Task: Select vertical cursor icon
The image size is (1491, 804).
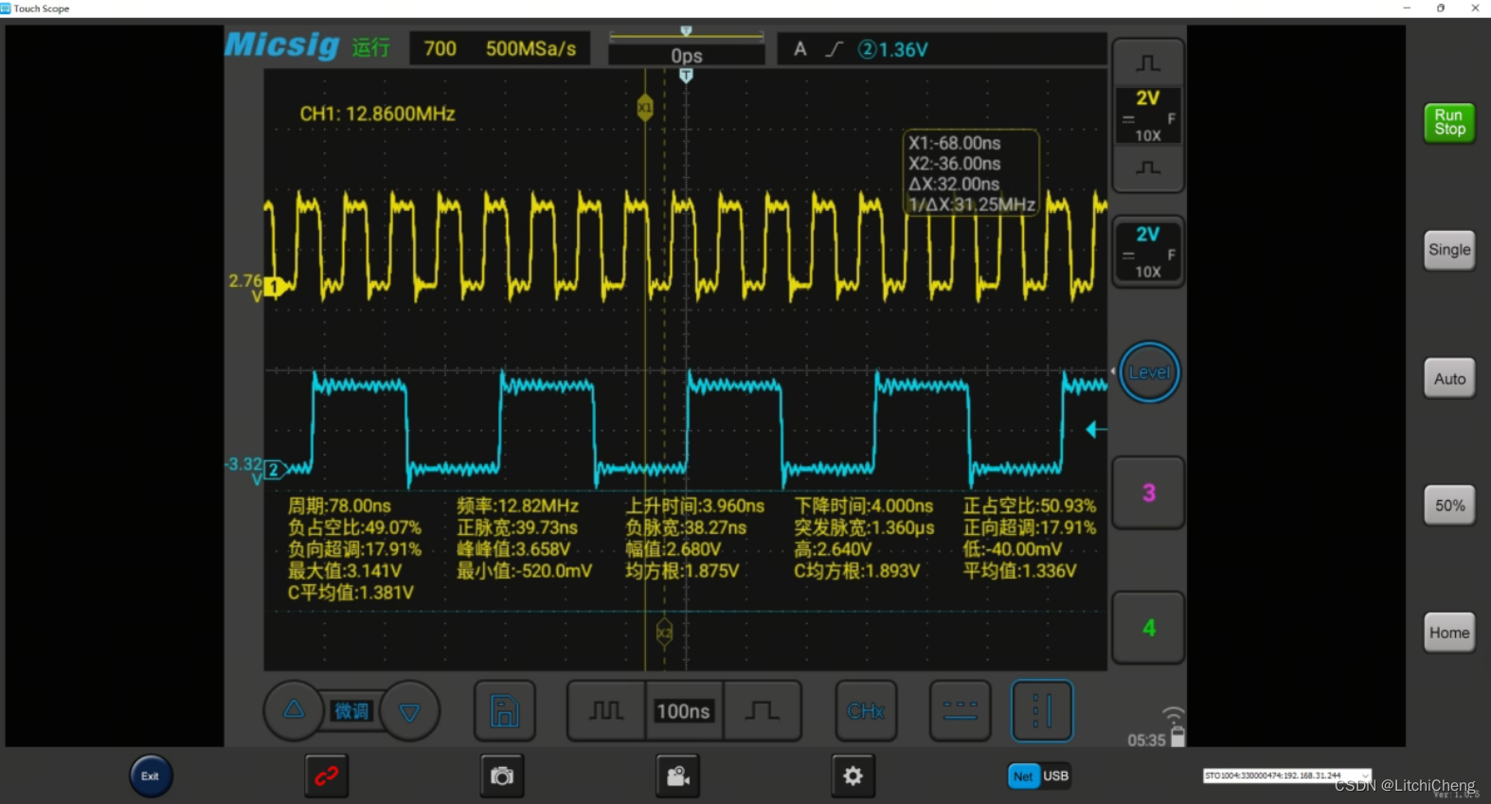Action: [1042, 711]
